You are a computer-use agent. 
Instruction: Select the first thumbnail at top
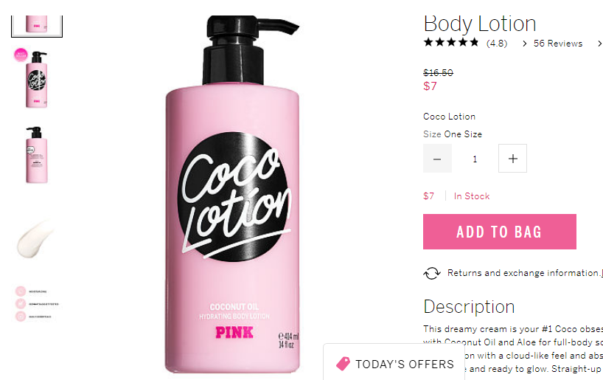coord(37,26)
